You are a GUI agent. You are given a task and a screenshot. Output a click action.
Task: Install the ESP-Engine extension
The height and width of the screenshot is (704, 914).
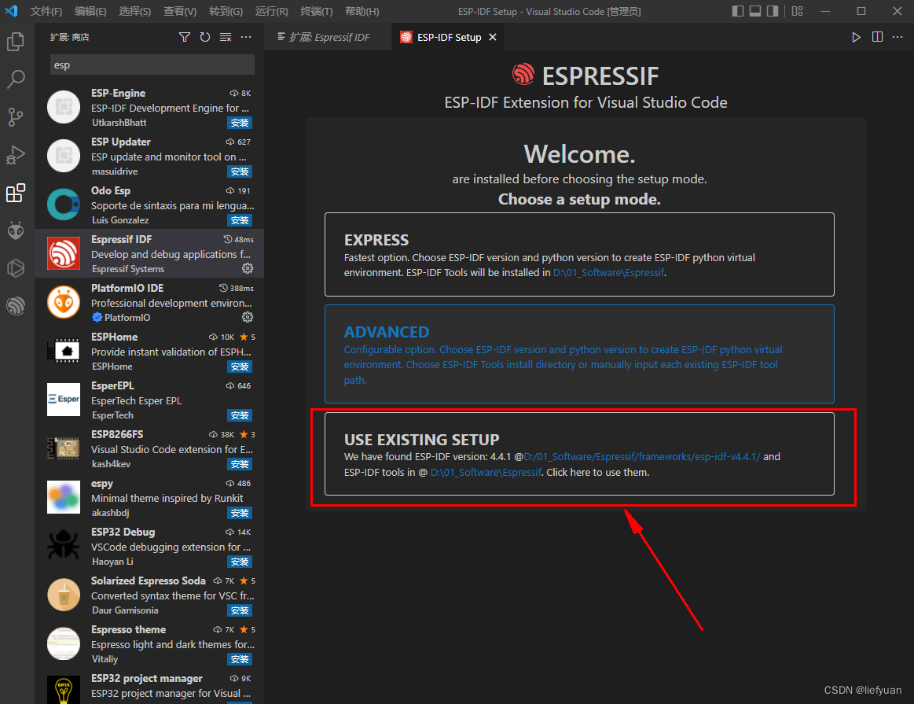tap(240, 123)
